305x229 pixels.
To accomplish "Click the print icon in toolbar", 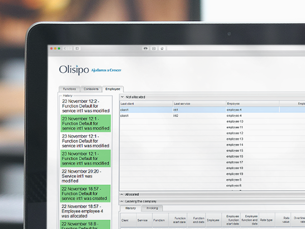I will click(145, 48).
